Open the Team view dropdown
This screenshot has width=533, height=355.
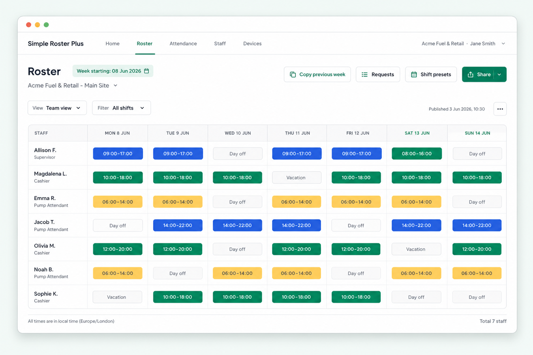[x=57, y=108]
